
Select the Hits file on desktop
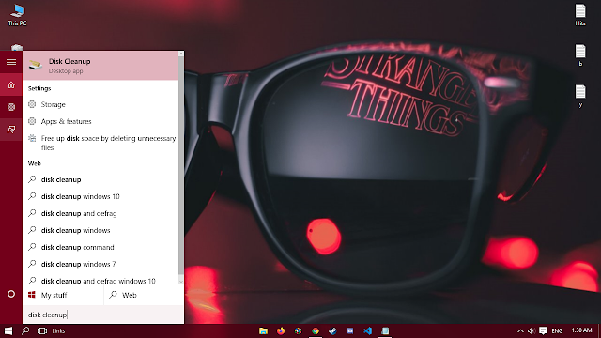coord(580,15)
